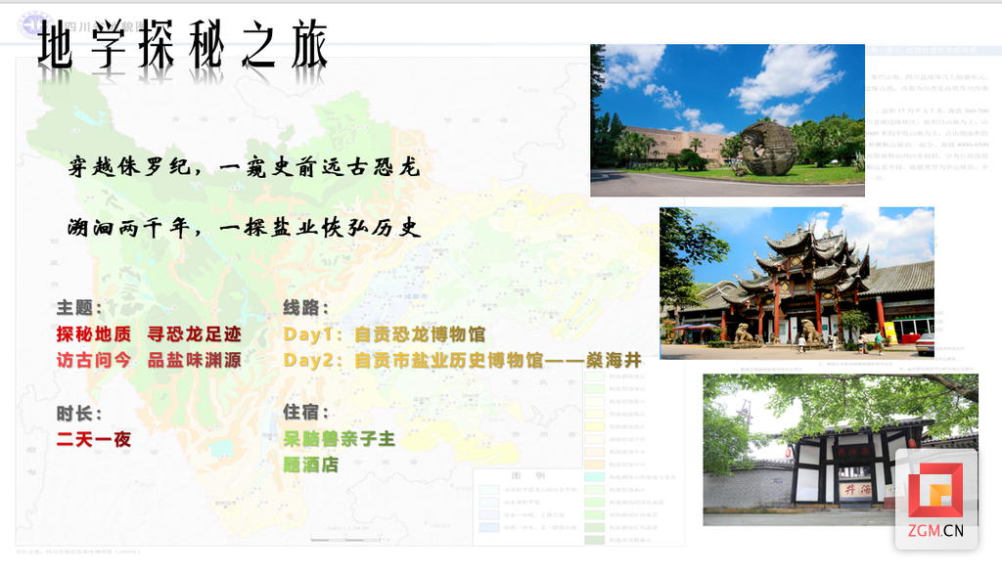This screenshot has height=575, width=1002.
Task: Select the 主题 heading label
Action: click(79, 307)
